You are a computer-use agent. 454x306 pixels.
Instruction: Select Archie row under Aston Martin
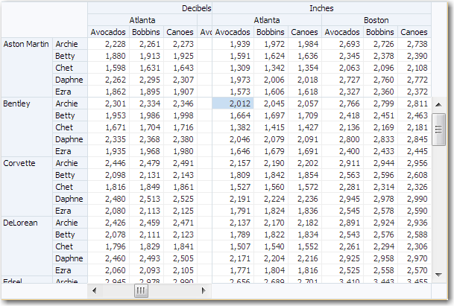[x=70, y=44]
